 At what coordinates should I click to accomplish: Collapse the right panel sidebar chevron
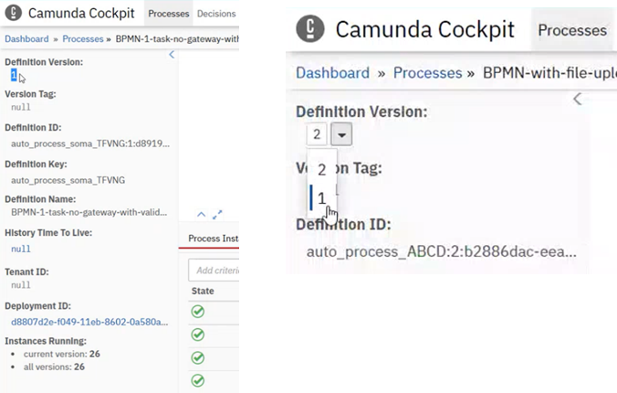point(577,99)
